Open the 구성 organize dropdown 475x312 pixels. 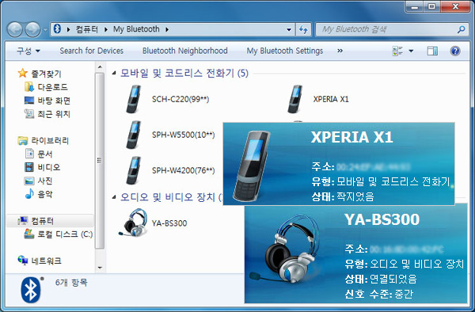click(x=28, y=51)
